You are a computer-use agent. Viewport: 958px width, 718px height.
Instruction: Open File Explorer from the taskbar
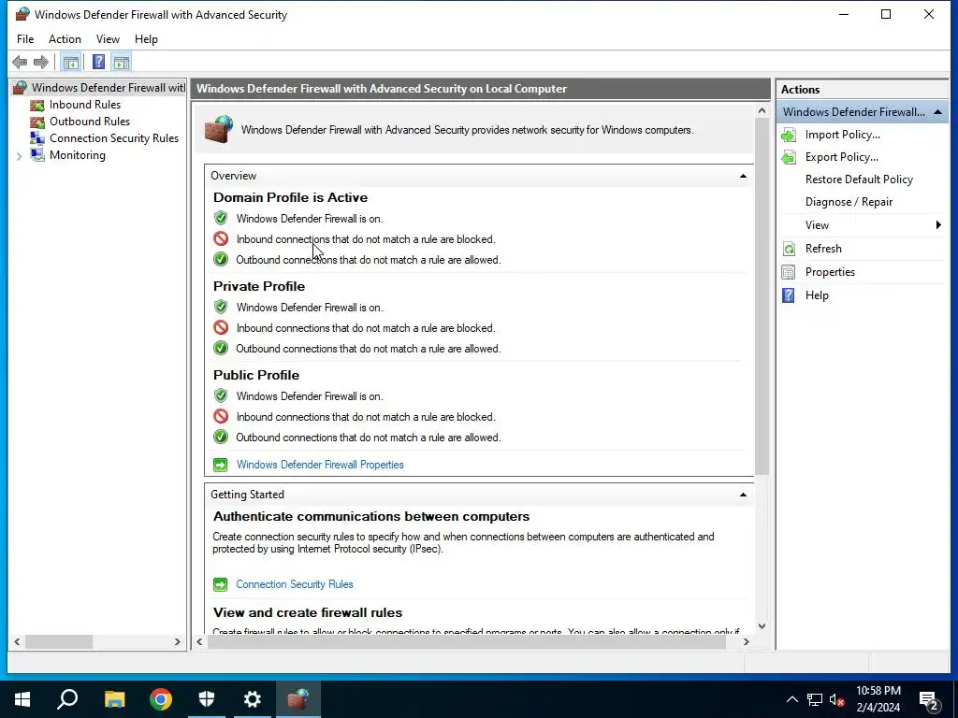pos(114,699)
